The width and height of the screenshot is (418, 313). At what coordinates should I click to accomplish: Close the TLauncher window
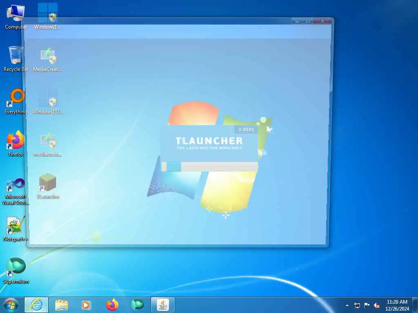coord(322,21)
